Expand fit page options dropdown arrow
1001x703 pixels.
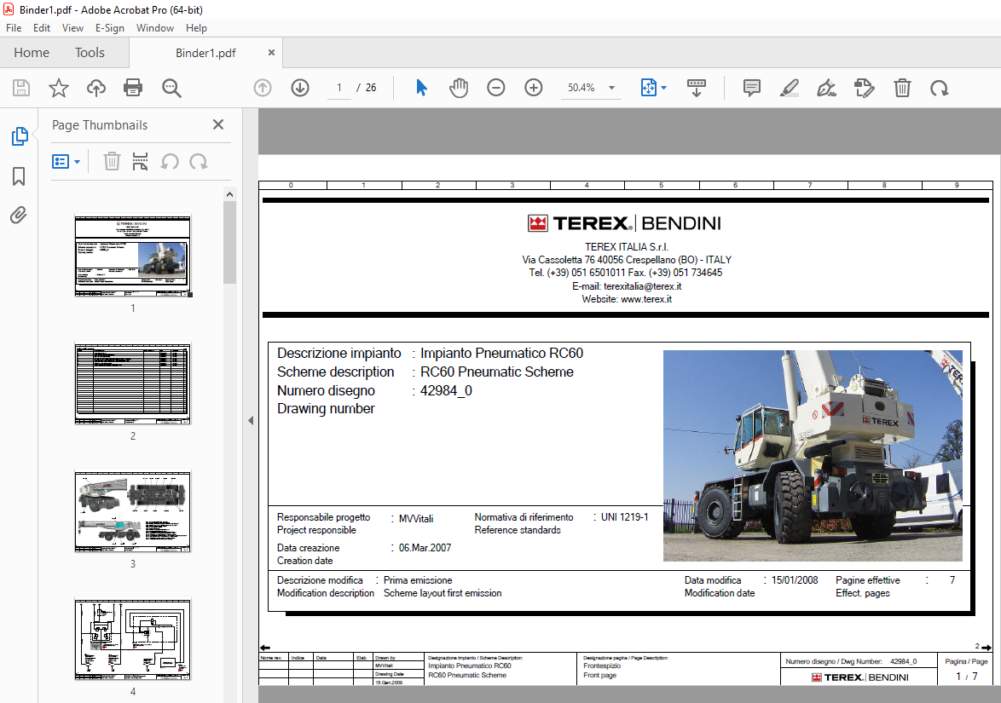664,88
